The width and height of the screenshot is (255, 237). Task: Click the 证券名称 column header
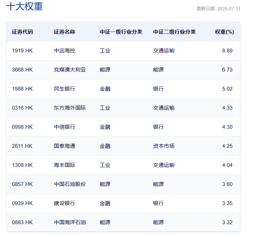pyautogui.click(x=64, y=32)
